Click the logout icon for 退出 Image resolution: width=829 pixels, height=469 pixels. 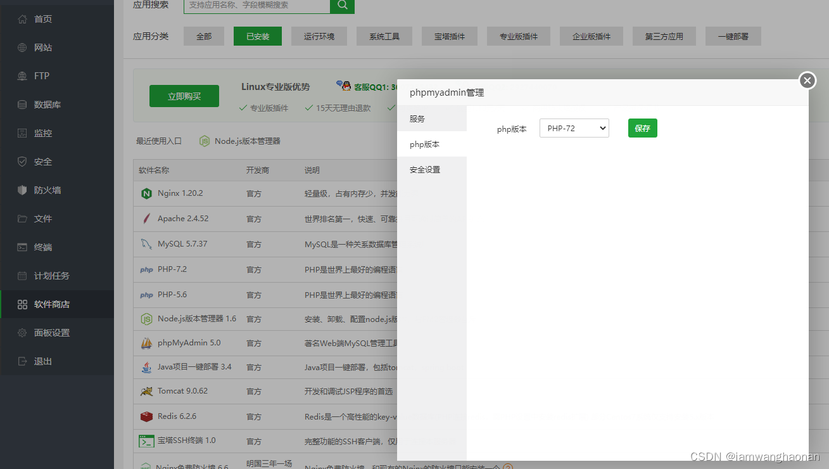22,361
